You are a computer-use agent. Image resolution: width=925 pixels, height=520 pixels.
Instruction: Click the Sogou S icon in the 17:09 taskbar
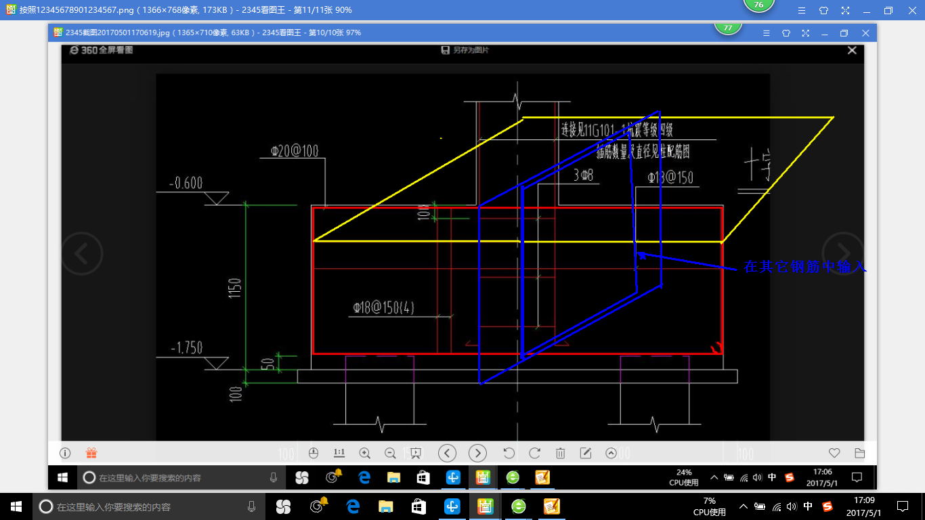pos(827,506)
